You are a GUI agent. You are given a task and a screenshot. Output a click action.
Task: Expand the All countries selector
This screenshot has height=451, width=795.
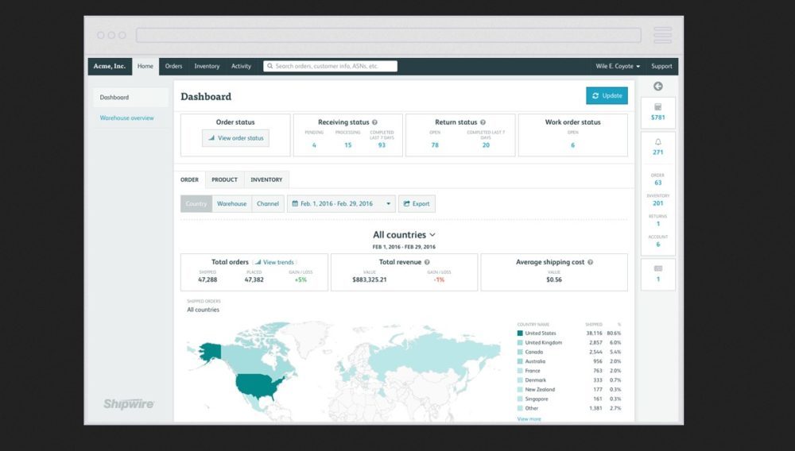coord(404,235)
